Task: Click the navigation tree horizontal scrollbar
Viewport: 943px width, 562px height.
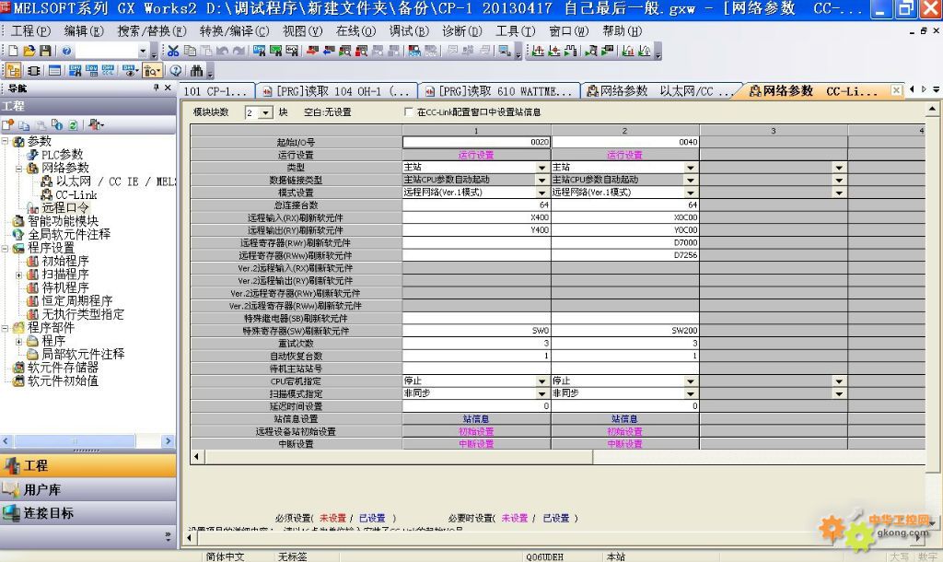Action: pyautogui.click(x=87, y=441)
